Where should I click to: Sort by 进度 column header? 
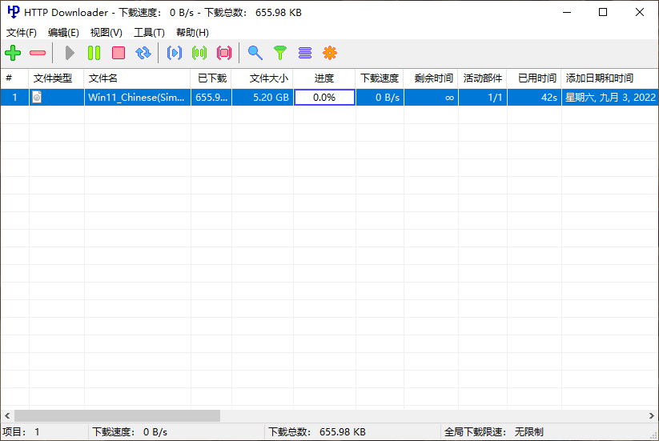(x=324, y=78)
